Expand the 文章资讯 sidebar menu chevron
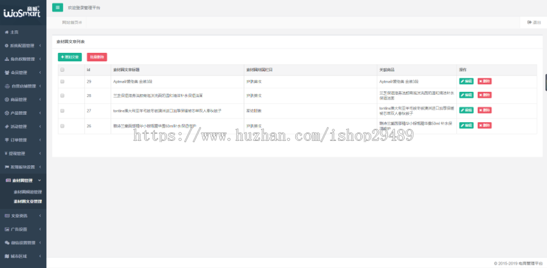The image size is (547, 268). [40, 216]
